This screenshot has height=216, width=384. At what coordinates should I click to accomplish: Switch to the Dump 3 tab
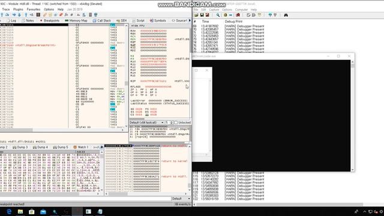(20, 147)
